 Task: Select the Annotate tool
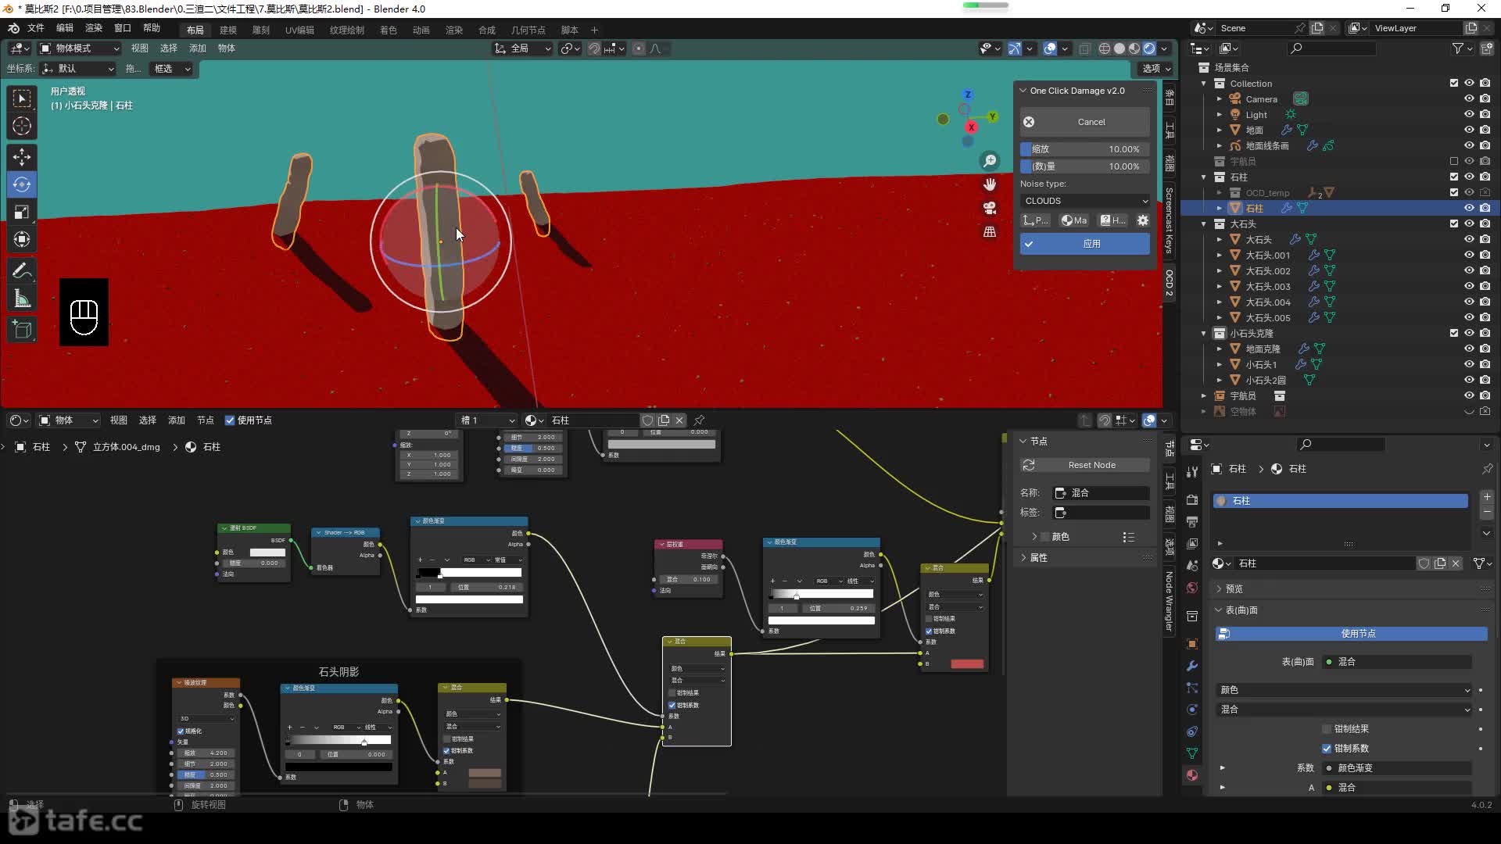[x=22, y=271]
